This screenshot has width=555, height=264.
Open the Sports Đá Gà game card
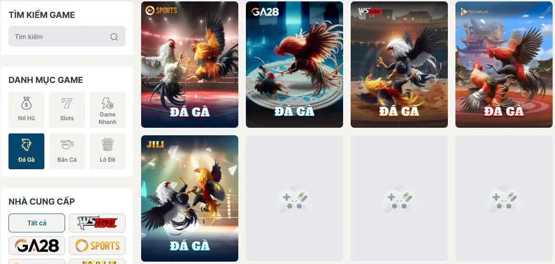[190, 64]
